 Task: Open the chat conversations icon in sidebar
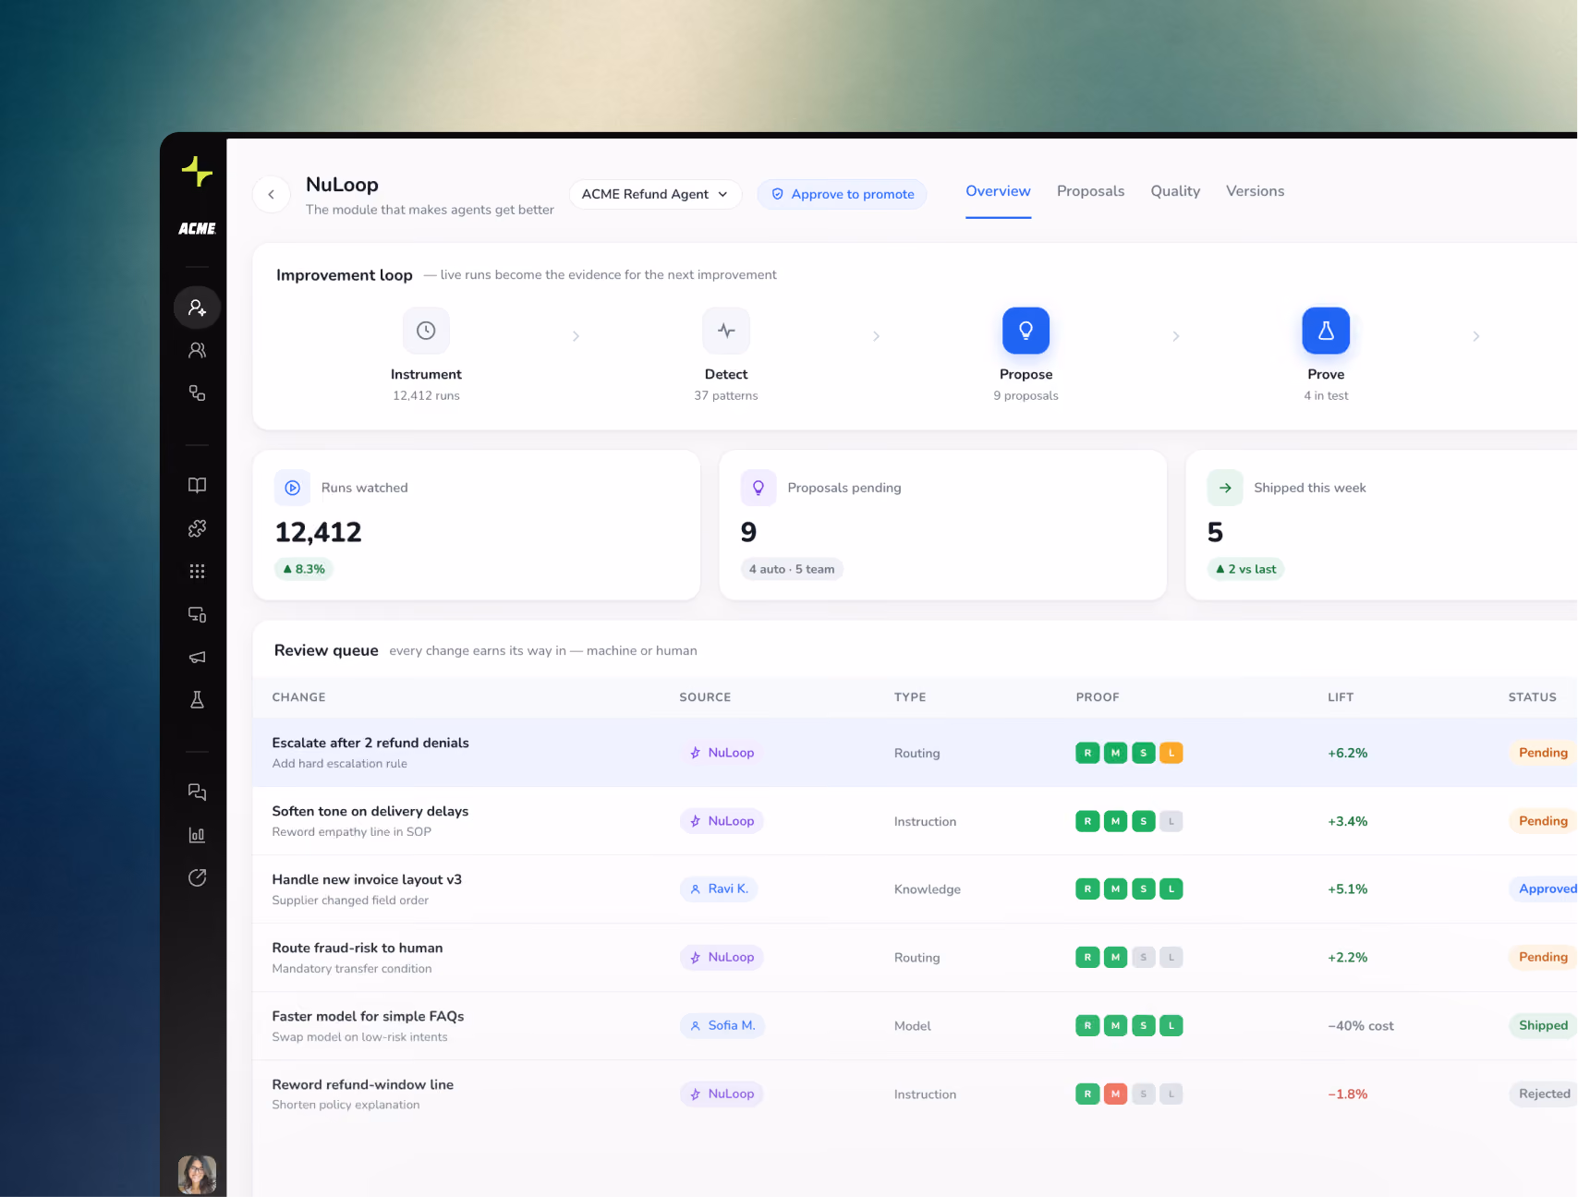tap(197, 792)
